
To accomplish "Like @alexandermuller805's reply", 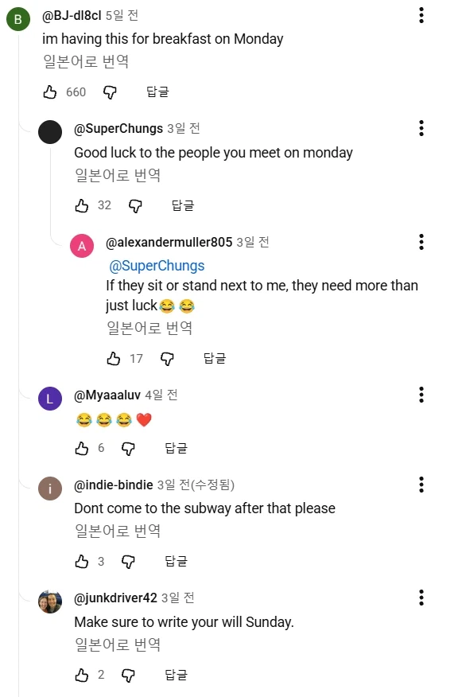I will click(113, 359).
